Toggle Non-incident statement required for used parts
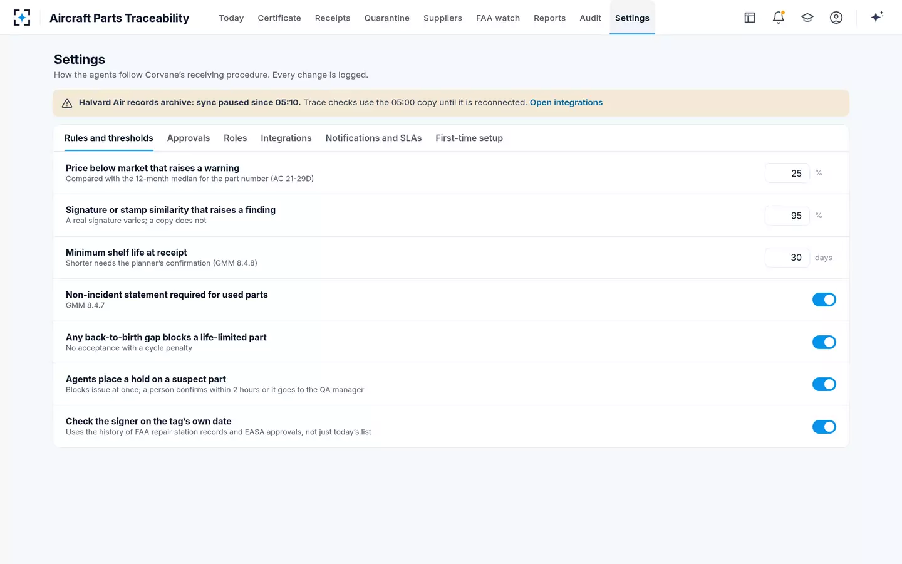This screenshot has height=564, width=902. (824, 300)
